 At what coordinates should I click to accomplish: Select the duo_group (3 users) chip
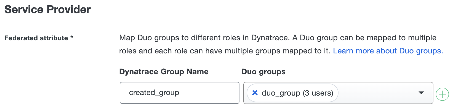[x=293, y=93]
